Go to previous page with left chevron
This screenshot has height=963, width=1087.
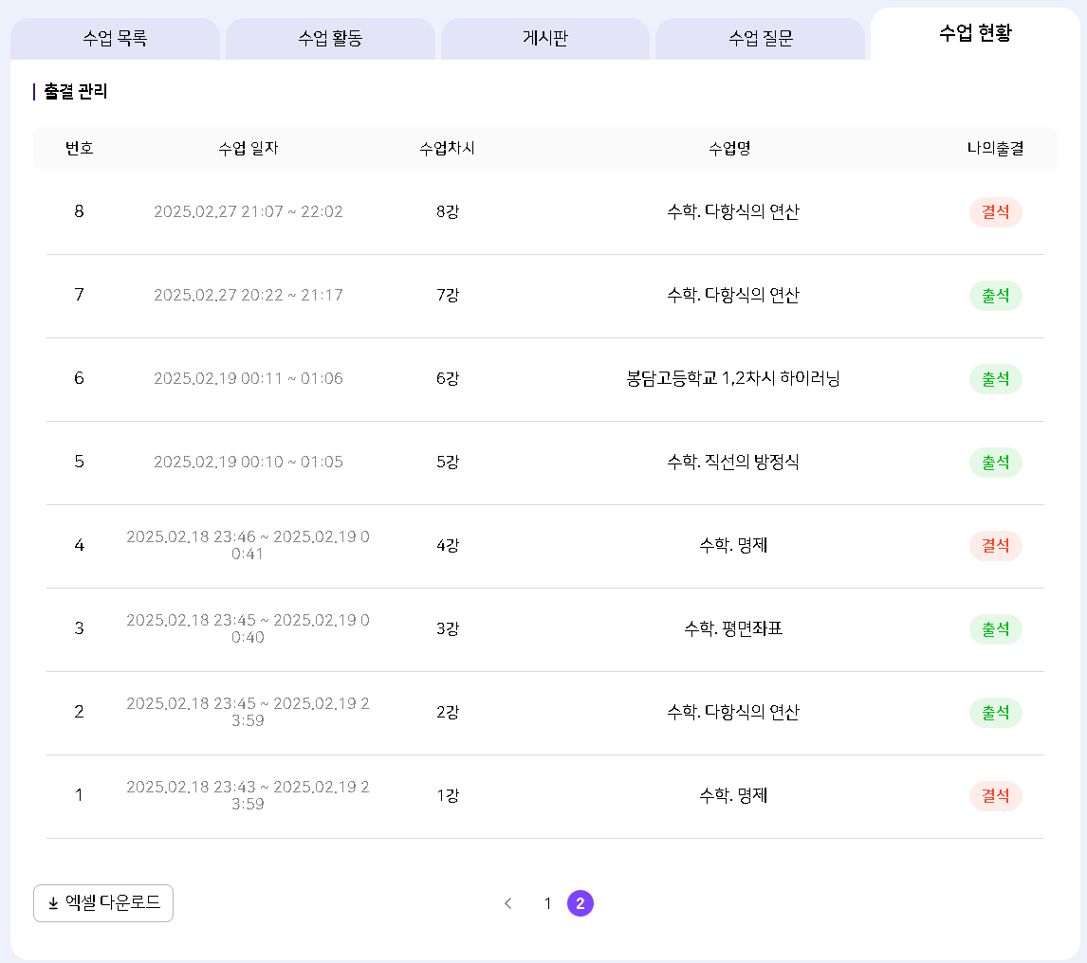tap(508, 903)
